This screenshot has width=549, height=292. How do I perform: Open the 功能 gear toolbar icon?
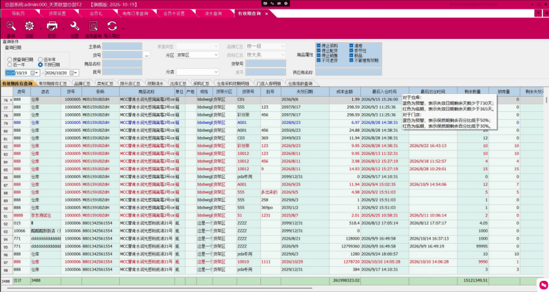coord(29,26)
